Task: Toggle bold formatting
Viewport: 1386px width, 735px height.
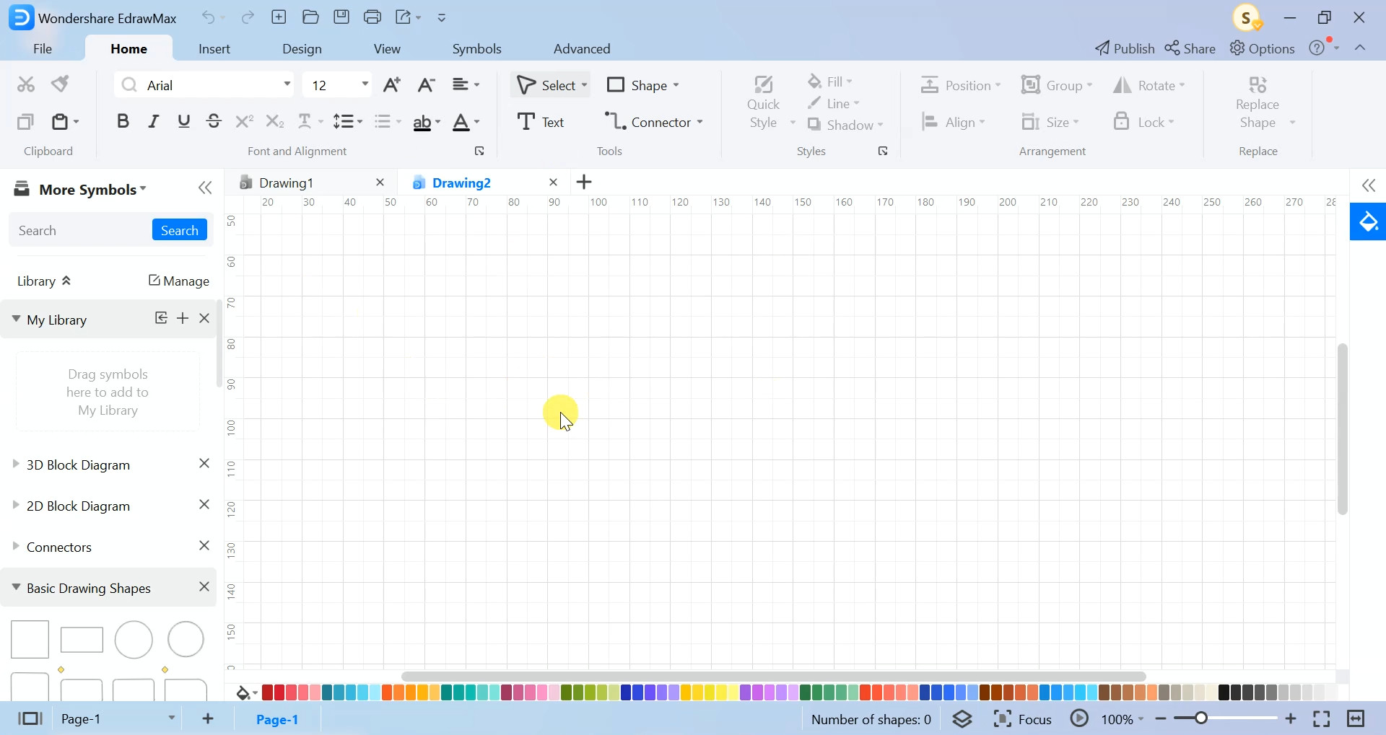Action: coord(122,121)
